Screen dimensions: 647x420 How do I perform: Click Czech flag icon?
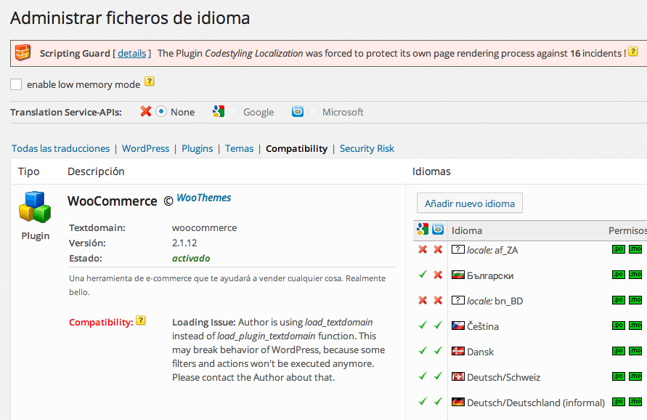458,326
